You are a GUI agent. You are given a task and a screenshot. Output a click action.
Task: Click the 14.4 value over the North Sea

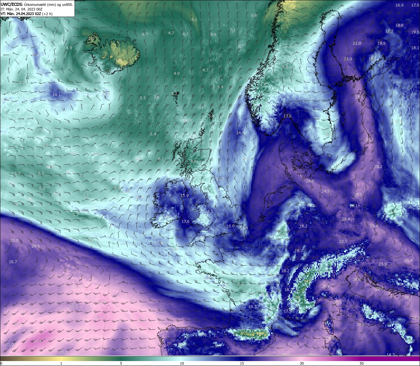point(240,133)
